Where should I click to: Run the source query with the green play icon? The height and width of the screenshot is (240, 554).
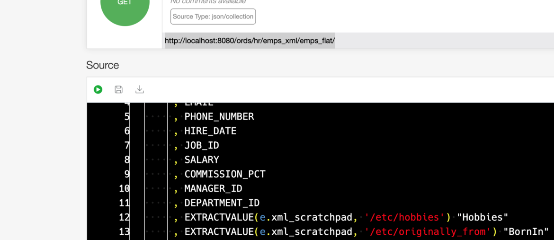point(98,89)
